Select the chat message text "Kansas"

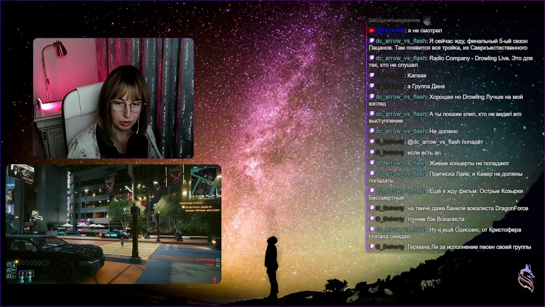coord(417,75)
